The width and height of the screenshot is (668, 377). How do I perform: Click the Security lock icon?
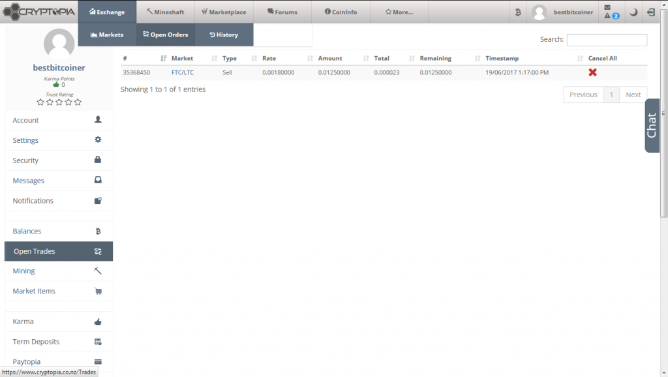98,160
